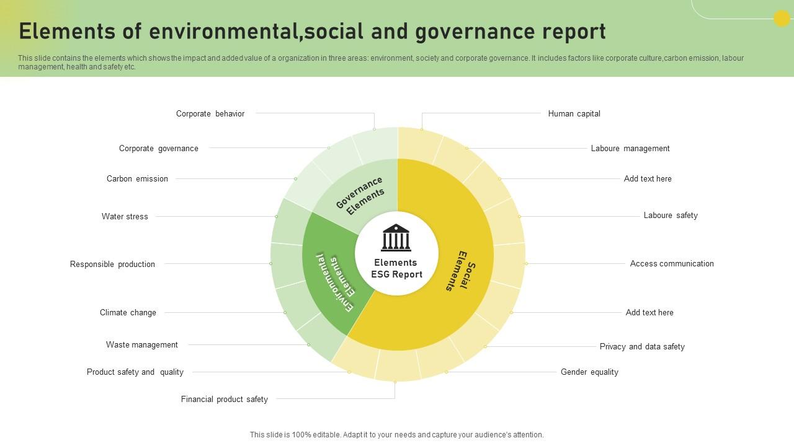
Task: Select the Corporate governance label
Action: pos(159,148)
